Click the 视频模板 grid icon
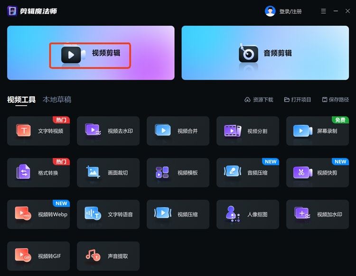 162,172
